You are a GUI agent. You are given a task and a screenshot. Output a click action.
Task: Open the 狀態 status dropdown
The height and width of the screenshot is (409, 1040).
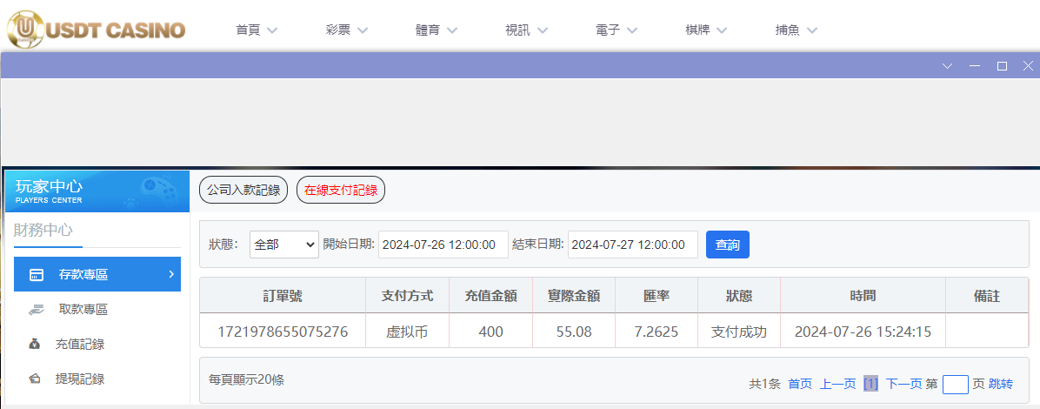click(x=284, y=245)
